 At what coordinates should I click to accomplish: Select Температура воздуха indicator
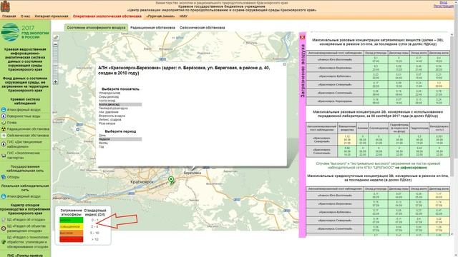113,108
